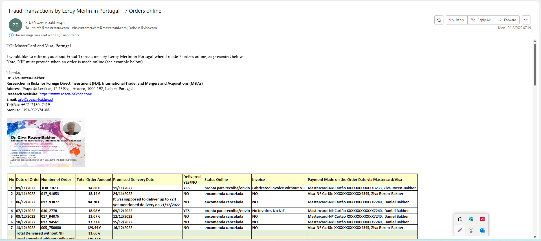This screenshot has width=541, height=241.
Task: Click recipient 'xbs.customer.care@mastercard.com'
Action: tap(100, 28)
